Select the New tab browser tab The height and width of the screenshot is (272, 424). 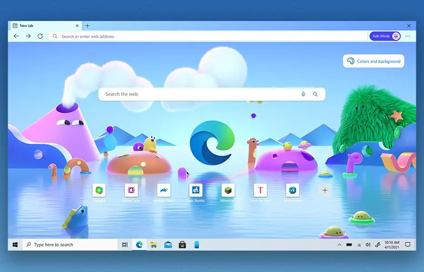tap(46, 26)
